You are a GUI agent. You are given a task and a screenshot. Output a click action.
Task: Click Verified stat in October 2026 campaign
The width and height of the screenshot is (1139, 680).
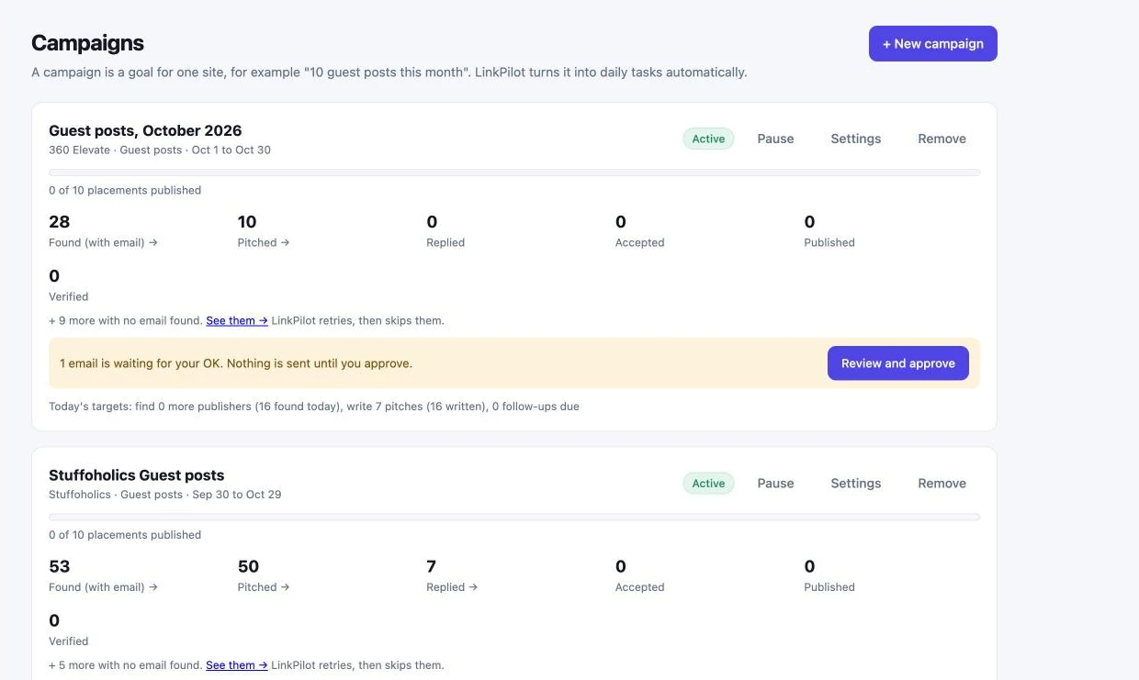(69, 286)
